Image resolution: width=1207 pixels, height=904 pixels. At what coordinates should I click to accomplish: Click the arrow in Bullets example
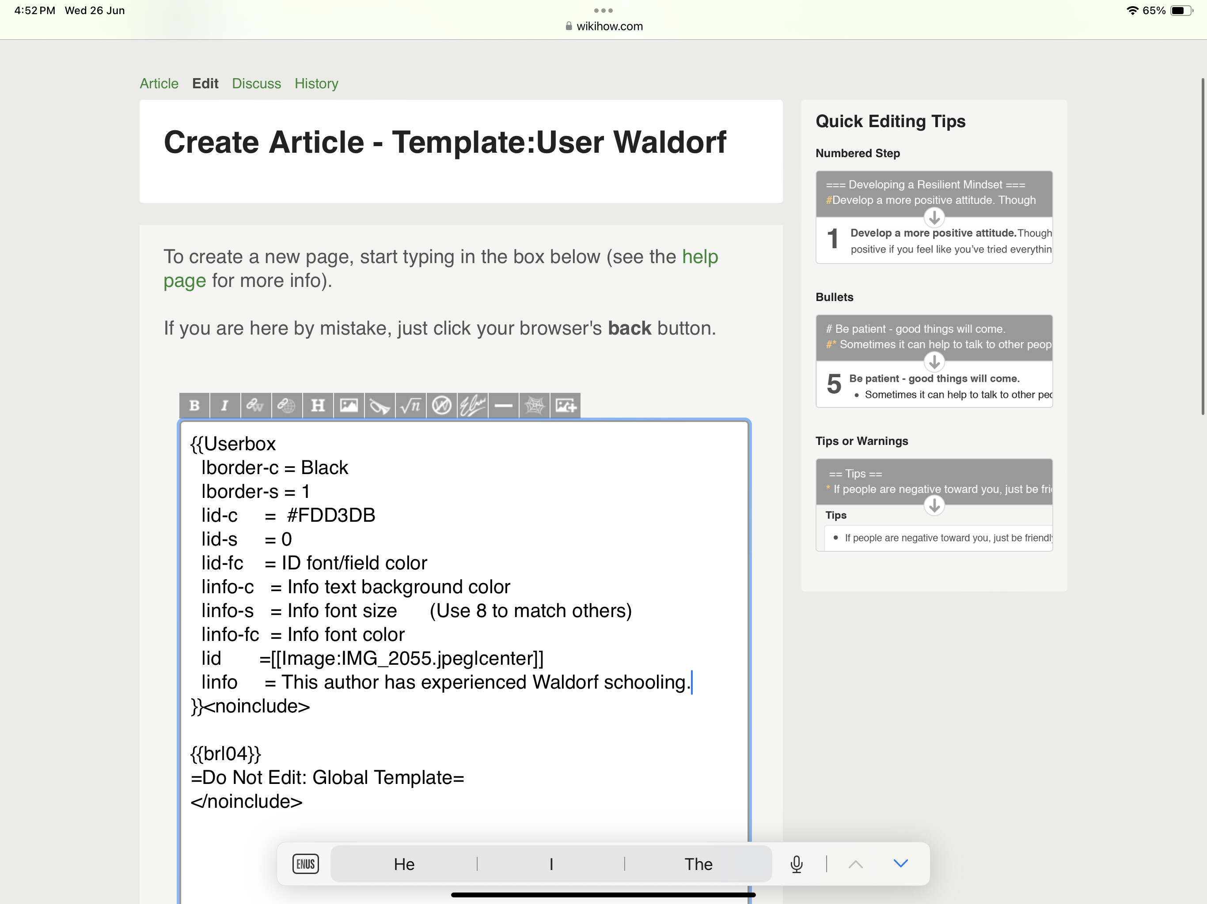(934, 362)
